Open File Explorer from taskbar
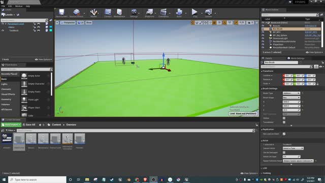Viewport: 325px width, 183px height. (87, 179)
